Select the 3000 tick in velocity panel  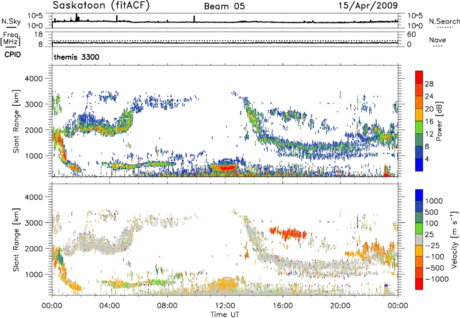point(33,223)
